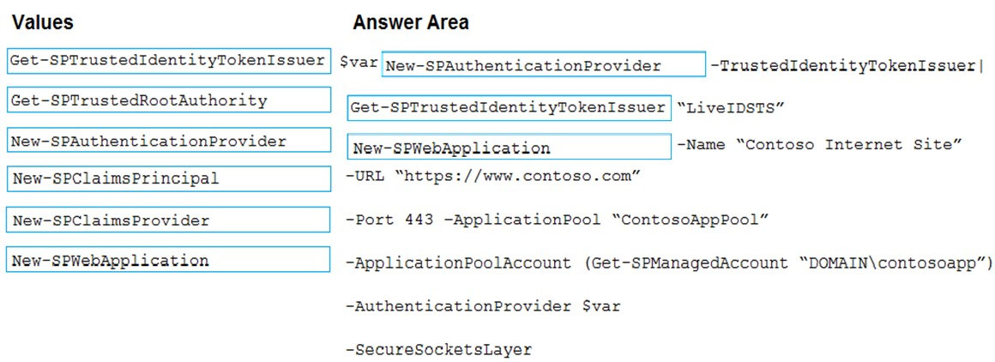The width and height of the screenshot is (995, 362).
Task: Click the answer slot containing New-SPWebApplication
Action: pyautogui.click(x=509, y=147)
